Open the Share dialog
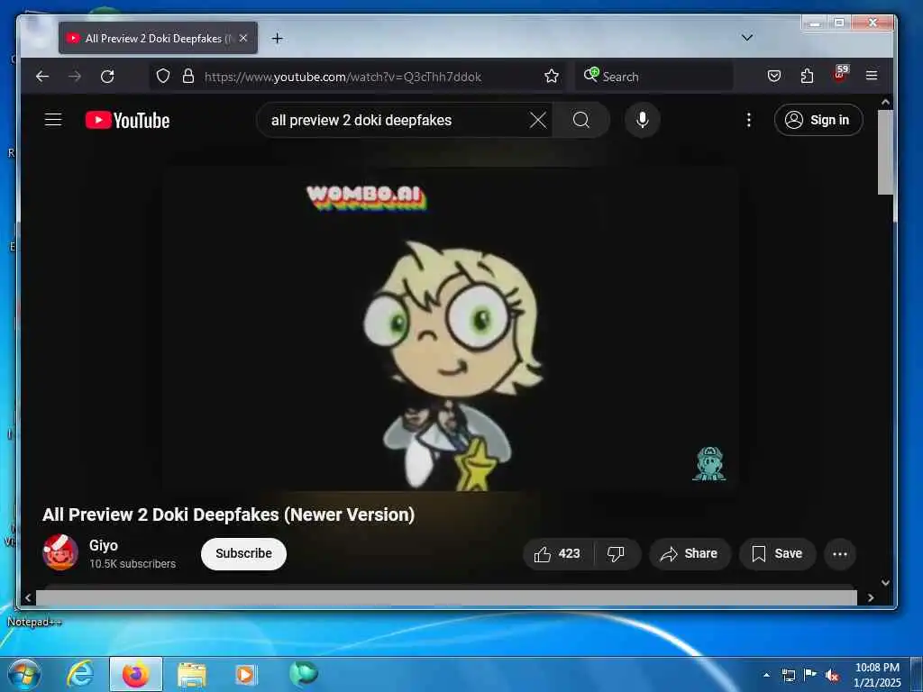This screenshot has width=923, height=692. [x=690, y=554]
